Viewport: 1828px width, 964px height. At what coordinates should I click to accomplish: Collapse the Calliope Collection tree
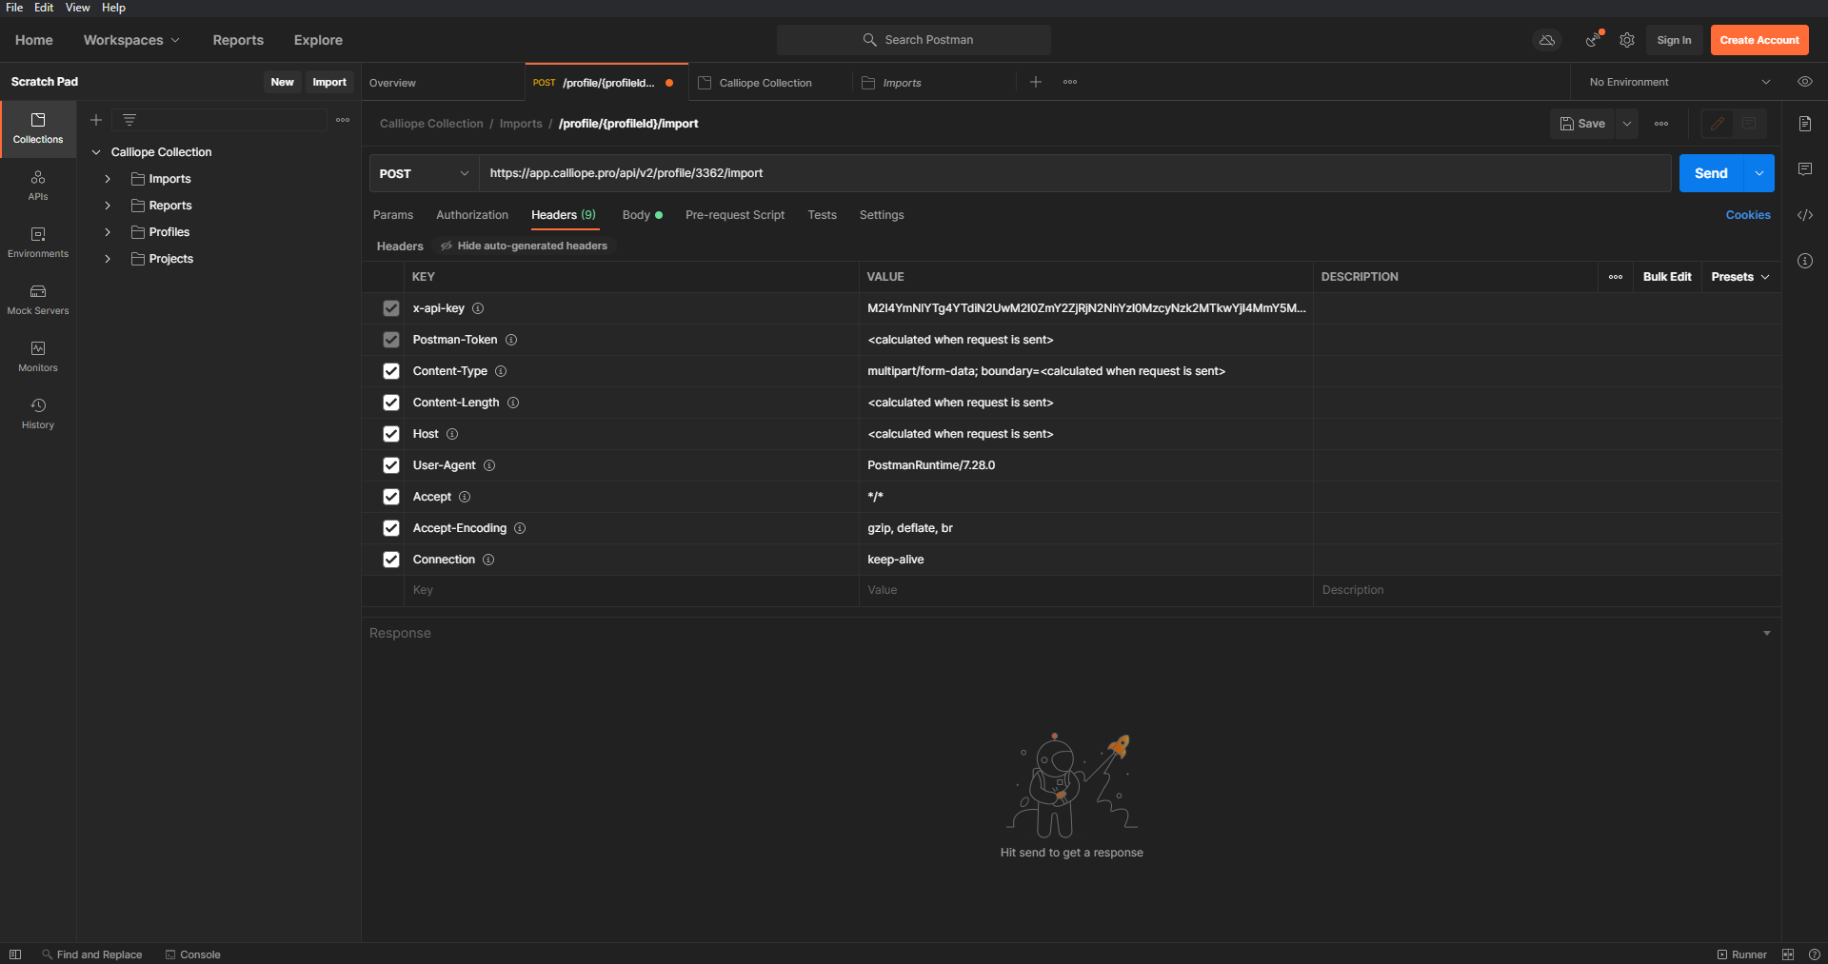click(x=96, y=152)
